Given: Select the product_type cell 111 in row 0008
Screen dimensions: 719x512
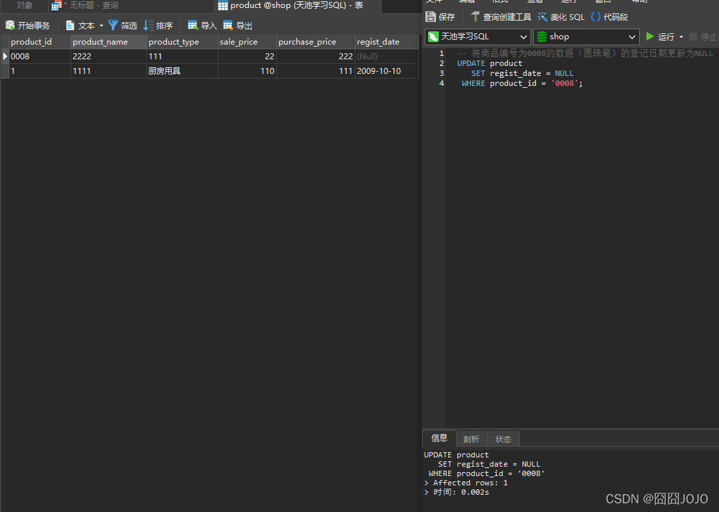Looking at the screenshot, I should [x=182, y=57].
